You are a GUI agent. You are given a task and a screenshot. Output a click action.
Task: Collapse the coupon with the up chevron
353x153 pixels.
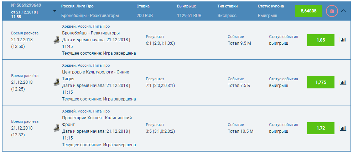(x=343, y=11)
